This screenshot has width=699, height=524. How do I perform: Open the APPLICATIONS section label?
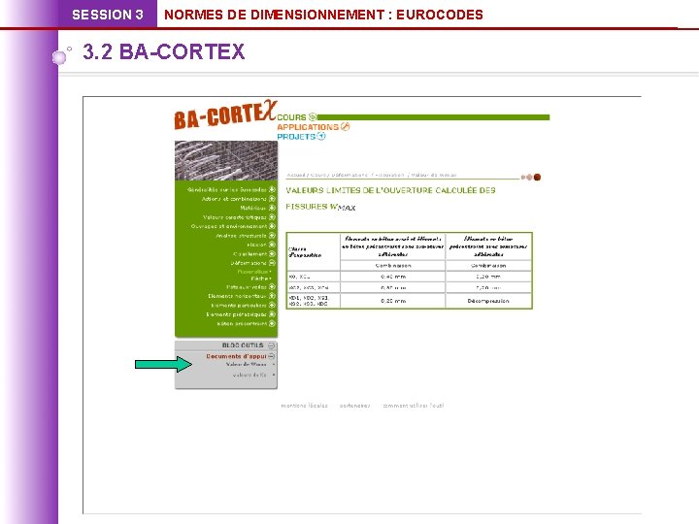[308, 127]
